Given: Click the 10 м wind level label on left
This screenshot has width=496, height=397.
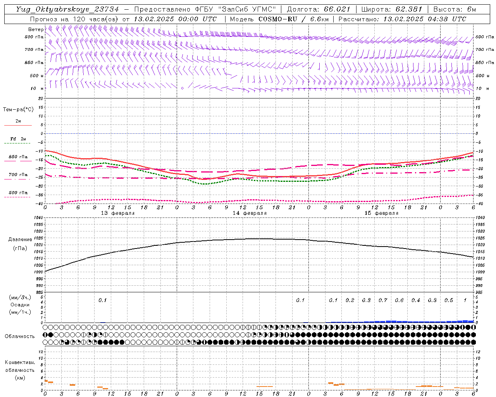Looking at the screenshot, I should 37,88.
